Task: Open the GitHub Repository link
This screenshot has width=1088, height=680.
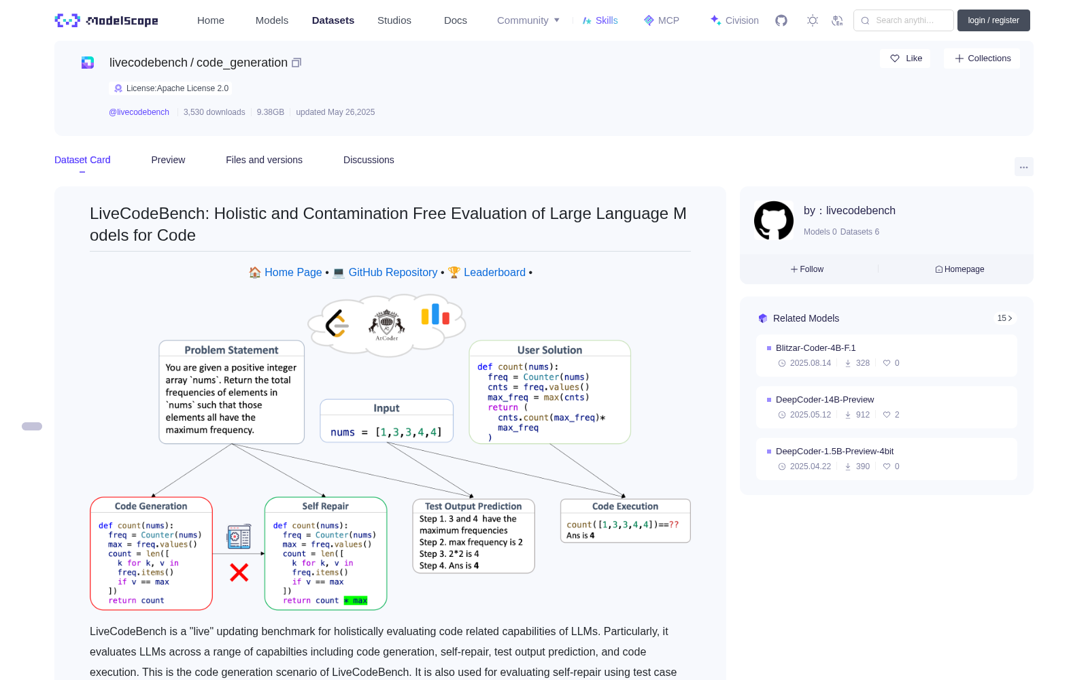Action: pos(393,273)
